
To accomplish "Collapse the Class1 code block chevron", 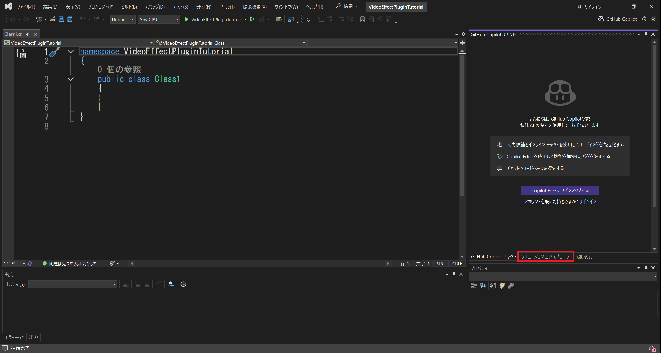I will [x=70, y=79].
